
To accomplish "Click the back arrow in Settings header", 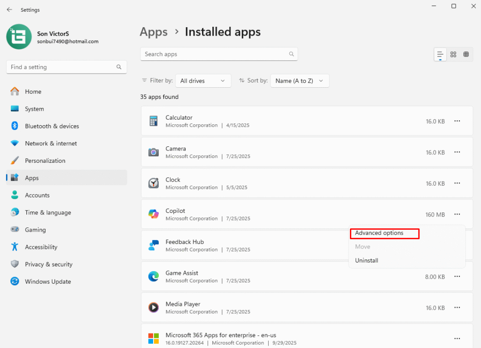I will [9, 9].
